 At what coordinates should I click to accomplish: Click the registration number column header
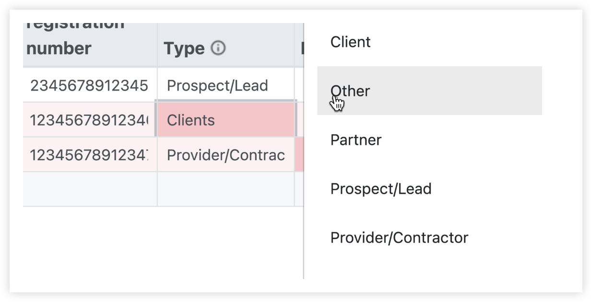pos(90,45)
